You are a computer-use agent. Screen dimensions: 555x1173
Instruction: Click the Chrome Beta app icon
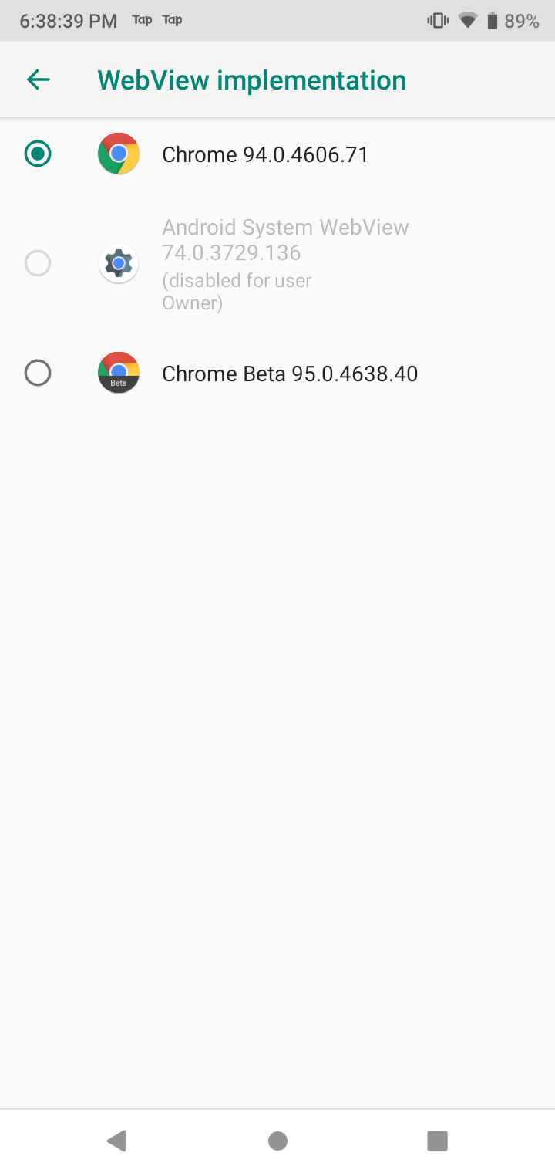(119, 373)
